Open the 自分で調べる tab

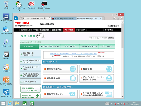(x=70, y=46)
